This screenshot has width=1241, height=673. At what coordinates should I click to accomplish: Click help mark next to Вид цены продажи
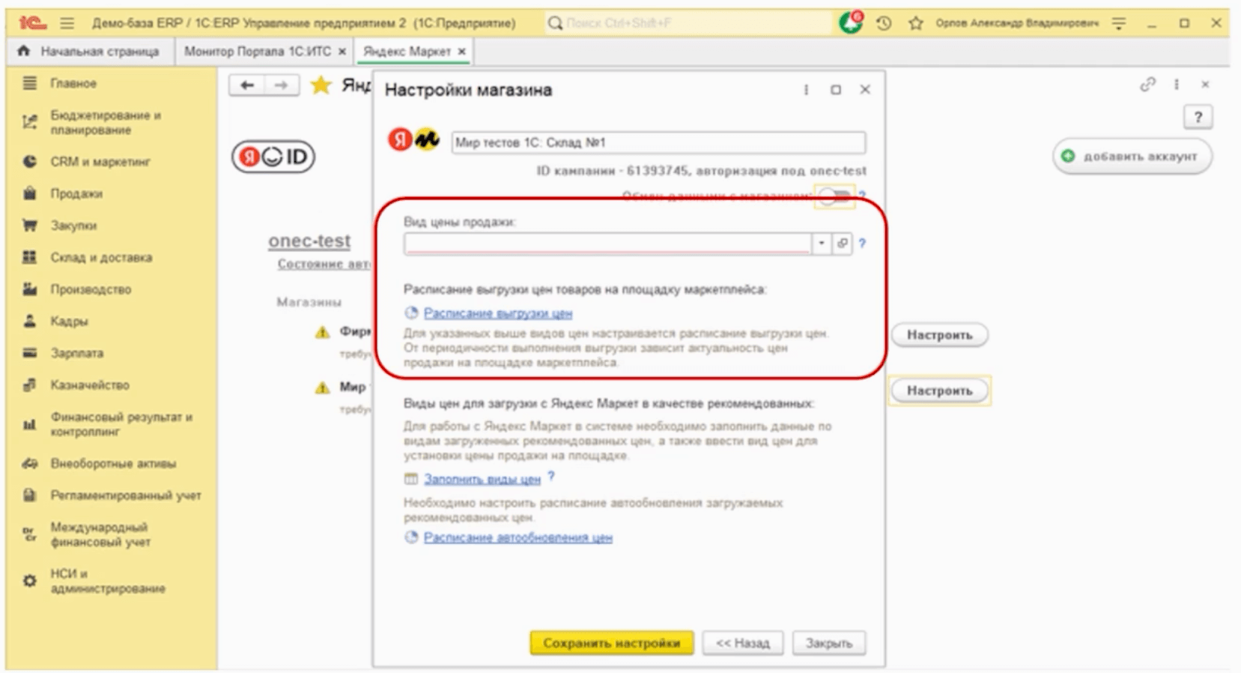coord(862,244)
